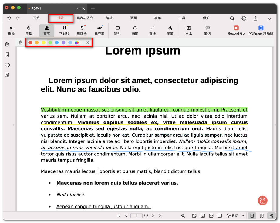
Task: Click the undo arrow icon
Action: tap(9, 18)
